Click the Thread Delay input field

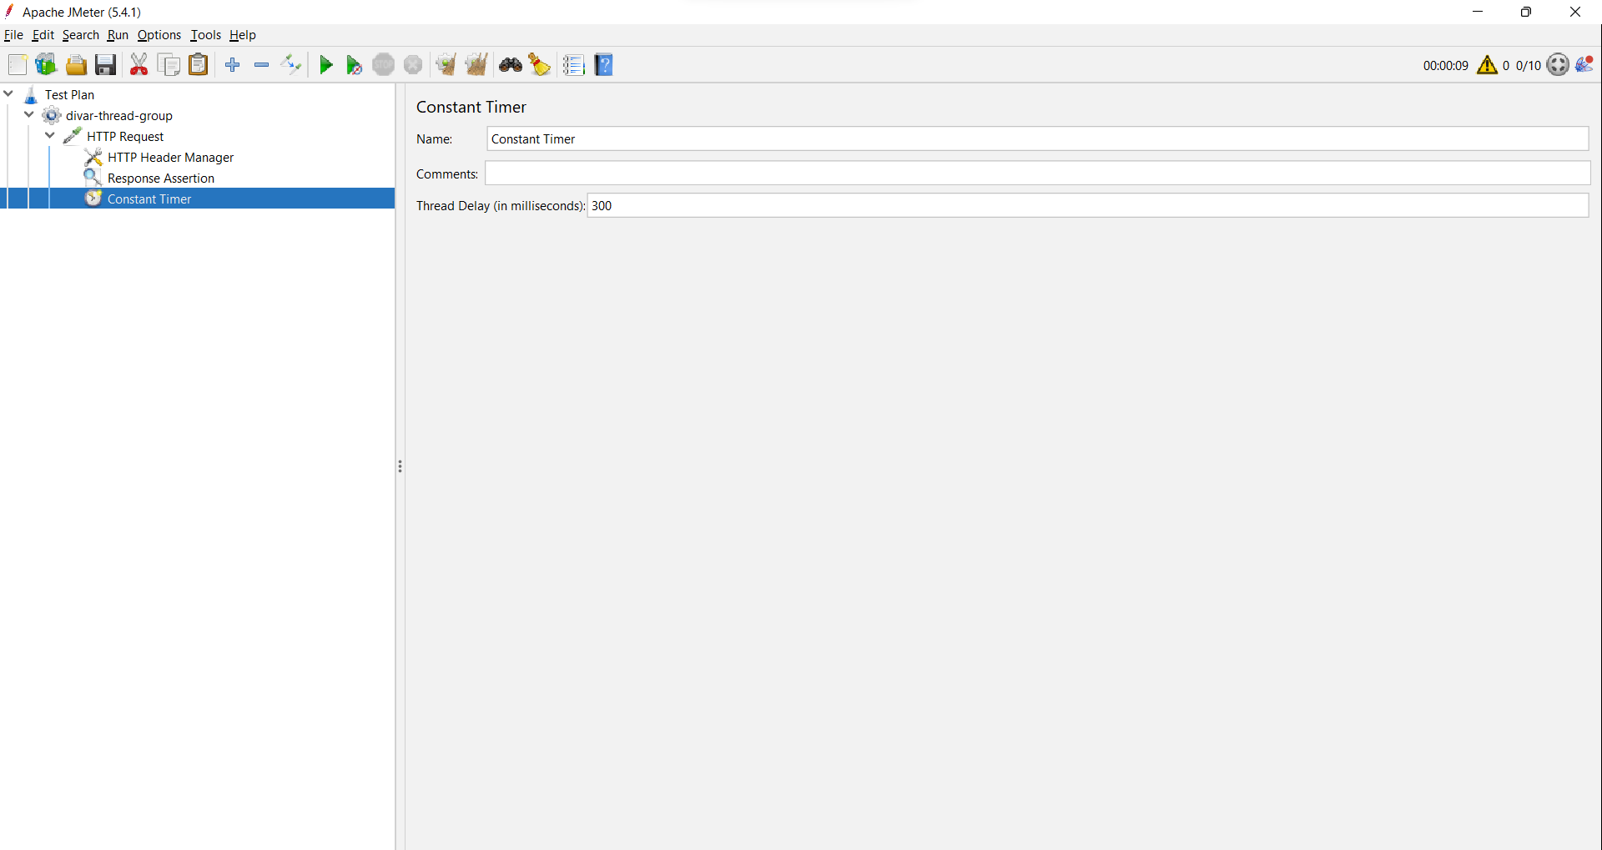pyautogui.click(x=1088, y=206)
